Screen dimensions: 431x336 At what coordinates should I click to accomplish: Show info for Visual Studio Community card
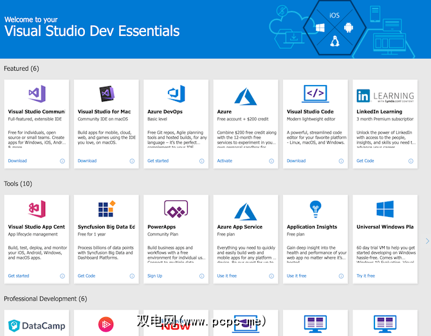click(62, 161)
